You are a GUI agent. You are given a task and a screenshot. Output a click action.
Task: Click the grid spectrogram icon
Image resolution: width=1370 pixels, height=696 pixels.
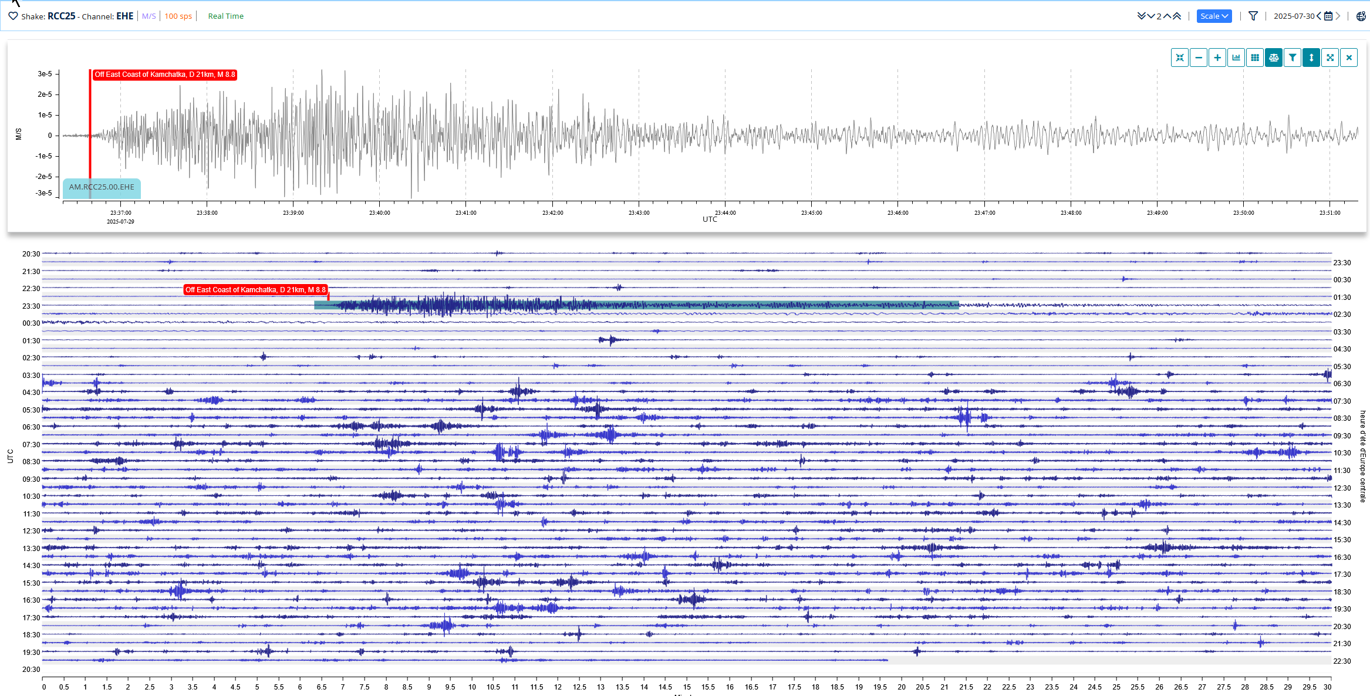[1254, 58]
